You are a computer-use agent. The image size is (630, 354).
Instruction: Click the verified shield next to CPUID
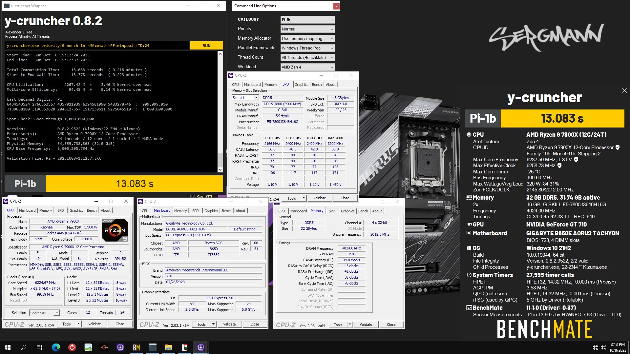[618, 147]
